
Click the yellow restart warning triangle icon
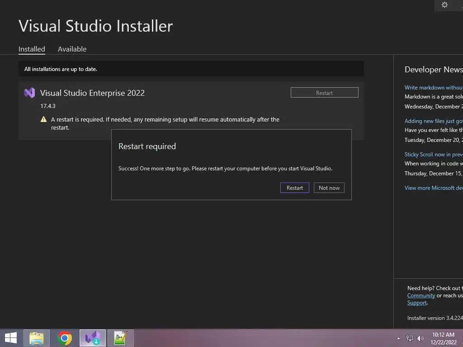(x=44, y=119)
